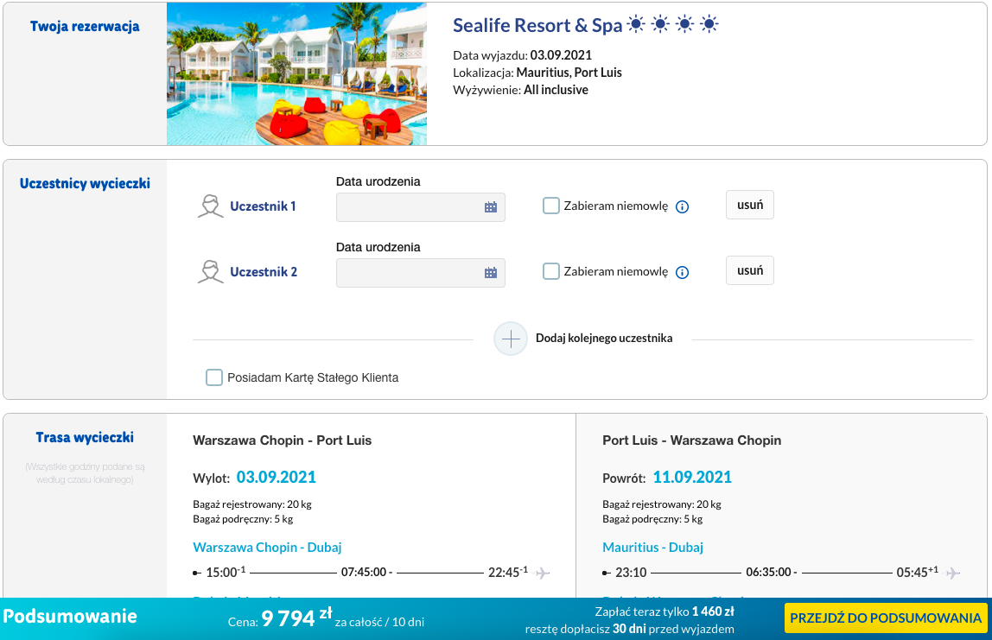Click the 'Sealife Resort & Spa' hotel title

(x=537, y=26)
